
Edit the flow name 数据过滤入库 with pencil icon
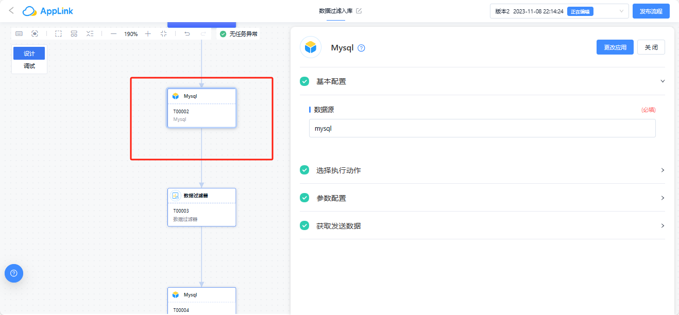pos(359,11)
